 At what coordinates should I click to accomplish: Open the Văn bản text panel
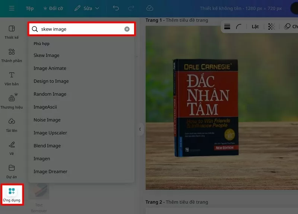coord(12,79)
